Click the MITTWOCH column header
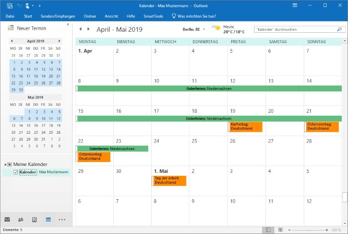The width and height of the screenshot is (348, 234). click(166, 42)
